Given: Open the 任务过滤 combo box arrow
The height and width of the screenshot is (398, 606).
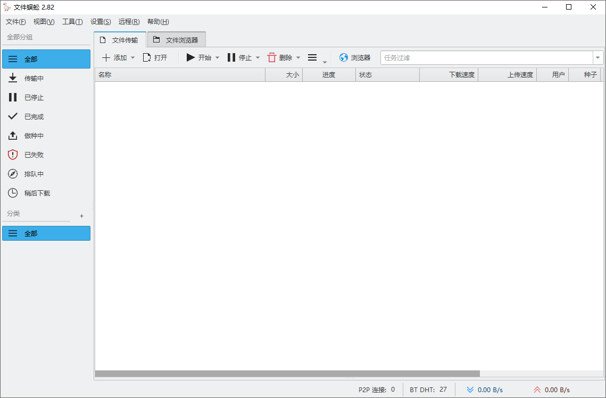Looking at the screenshot, I should click(597, 58).
